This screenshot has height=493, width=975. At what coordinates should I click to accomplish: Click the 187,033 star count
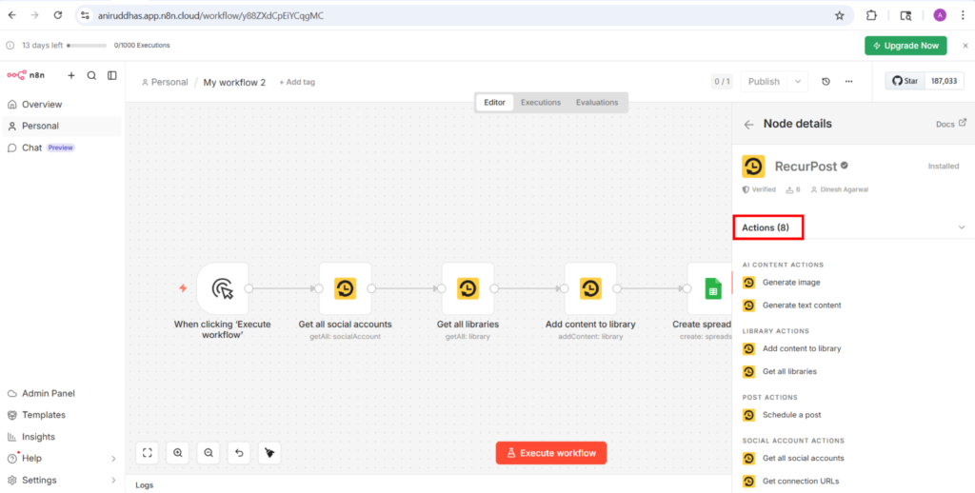[x=945, y=81]
